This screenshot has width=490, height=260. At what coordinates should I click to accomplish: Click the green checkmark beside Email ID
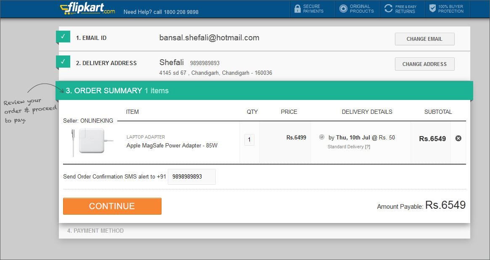63,37
